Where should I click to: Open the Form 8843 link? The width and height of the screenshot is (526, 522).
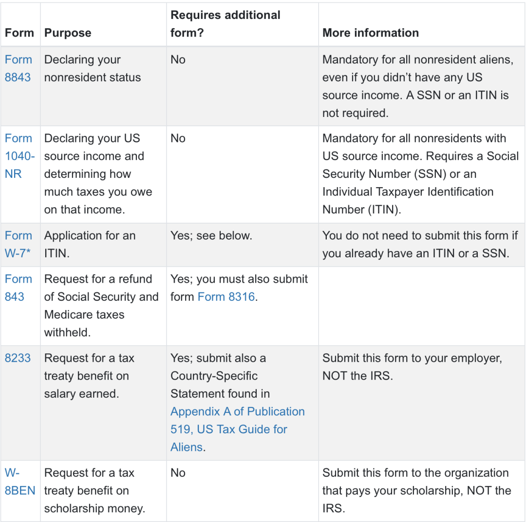(18, 68)
